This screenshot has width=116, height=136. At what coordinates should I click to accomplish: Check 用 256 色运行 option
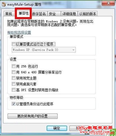[x=13, y=66]
